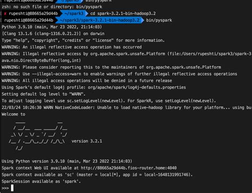Viewport: 252px width, 193px height.
Task: Click the ~/spark3 blue prompt path segment
Action: pos(74,13)
